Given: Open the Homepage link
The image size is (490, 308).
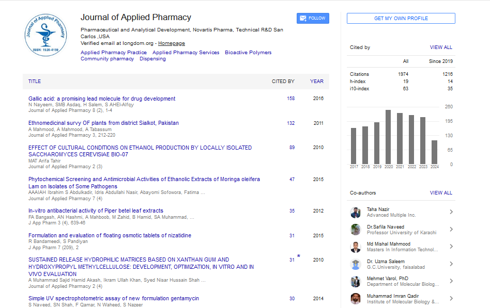Looking at the screenshot, I should [x=172, y=43].
